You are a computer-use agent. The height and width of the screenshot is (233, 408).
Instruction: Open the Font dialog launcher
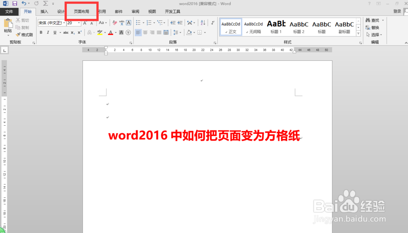coord(131,43)
